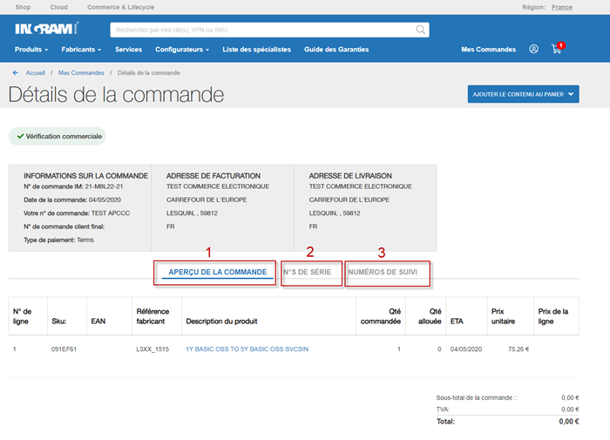Focus the product search field

click(x=269, y=30)
